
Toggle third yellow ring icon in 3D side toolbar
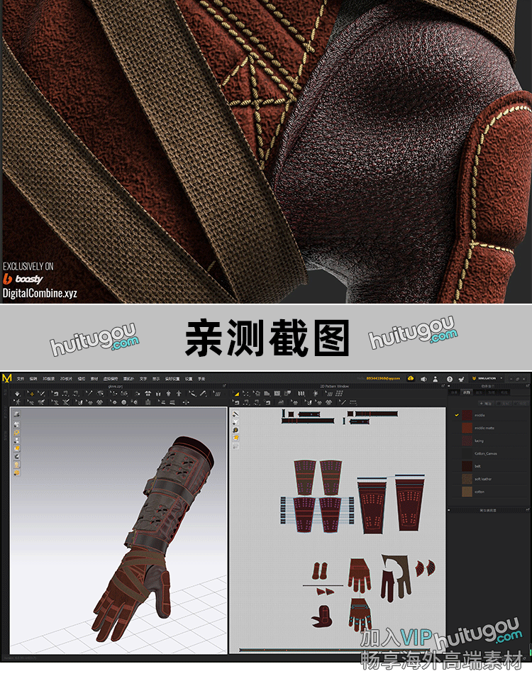(16, 433)
